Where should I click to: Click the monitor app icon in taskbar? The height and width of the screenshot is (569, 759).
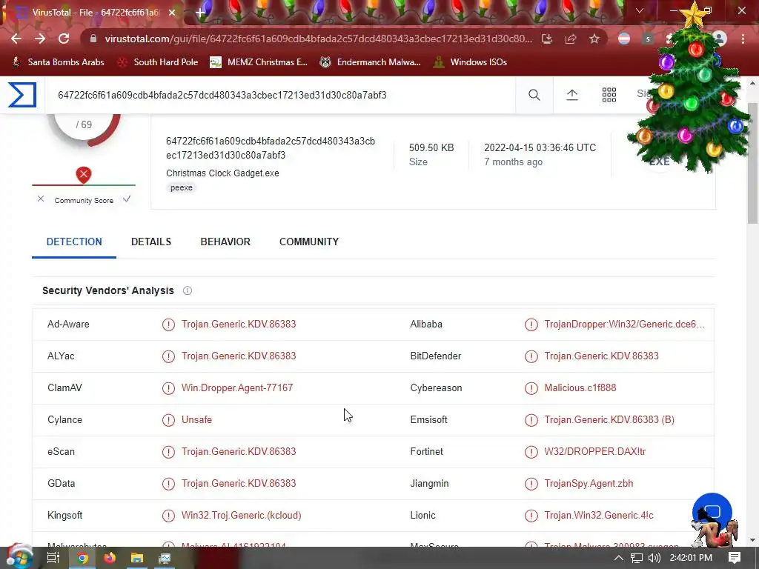[165, 558]
